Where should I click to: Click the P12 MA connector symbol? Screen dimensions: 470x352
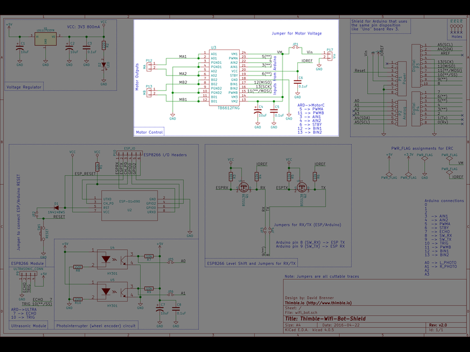149,66
